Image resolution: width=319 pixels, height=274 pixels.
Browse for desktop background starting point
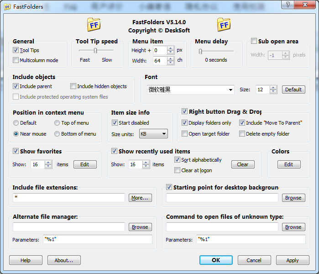[x=293, y=198]
